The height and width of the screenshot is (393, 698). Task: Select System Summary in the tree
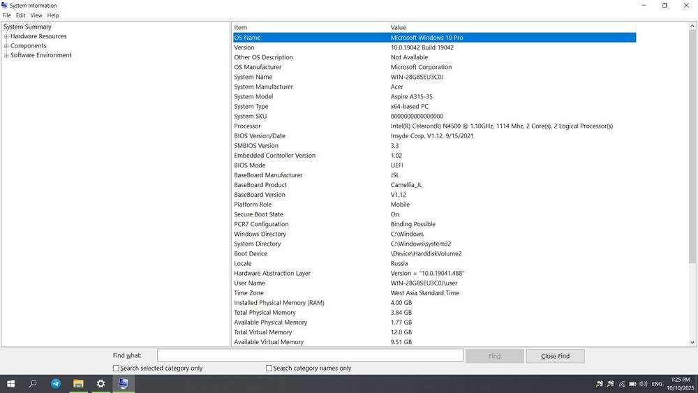point(28,27)
